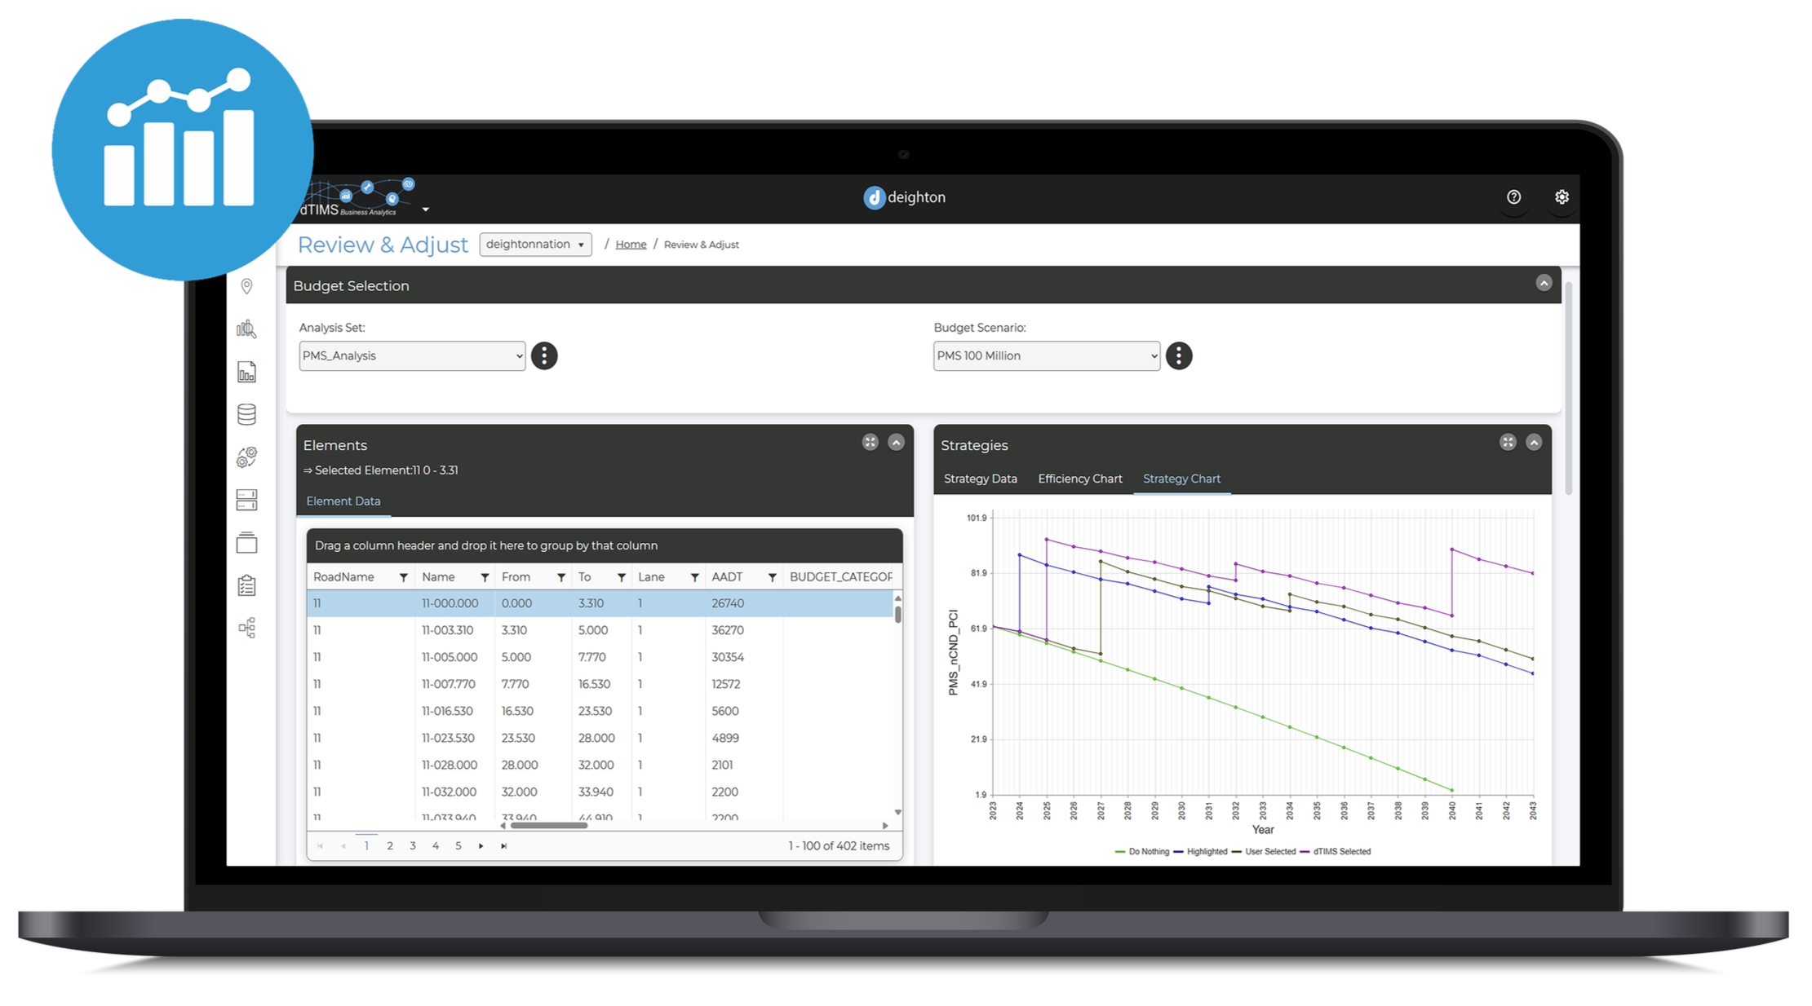Click the help question mark icon
This screenshot has height=1006, width=1812.
tap(1513, 197)
